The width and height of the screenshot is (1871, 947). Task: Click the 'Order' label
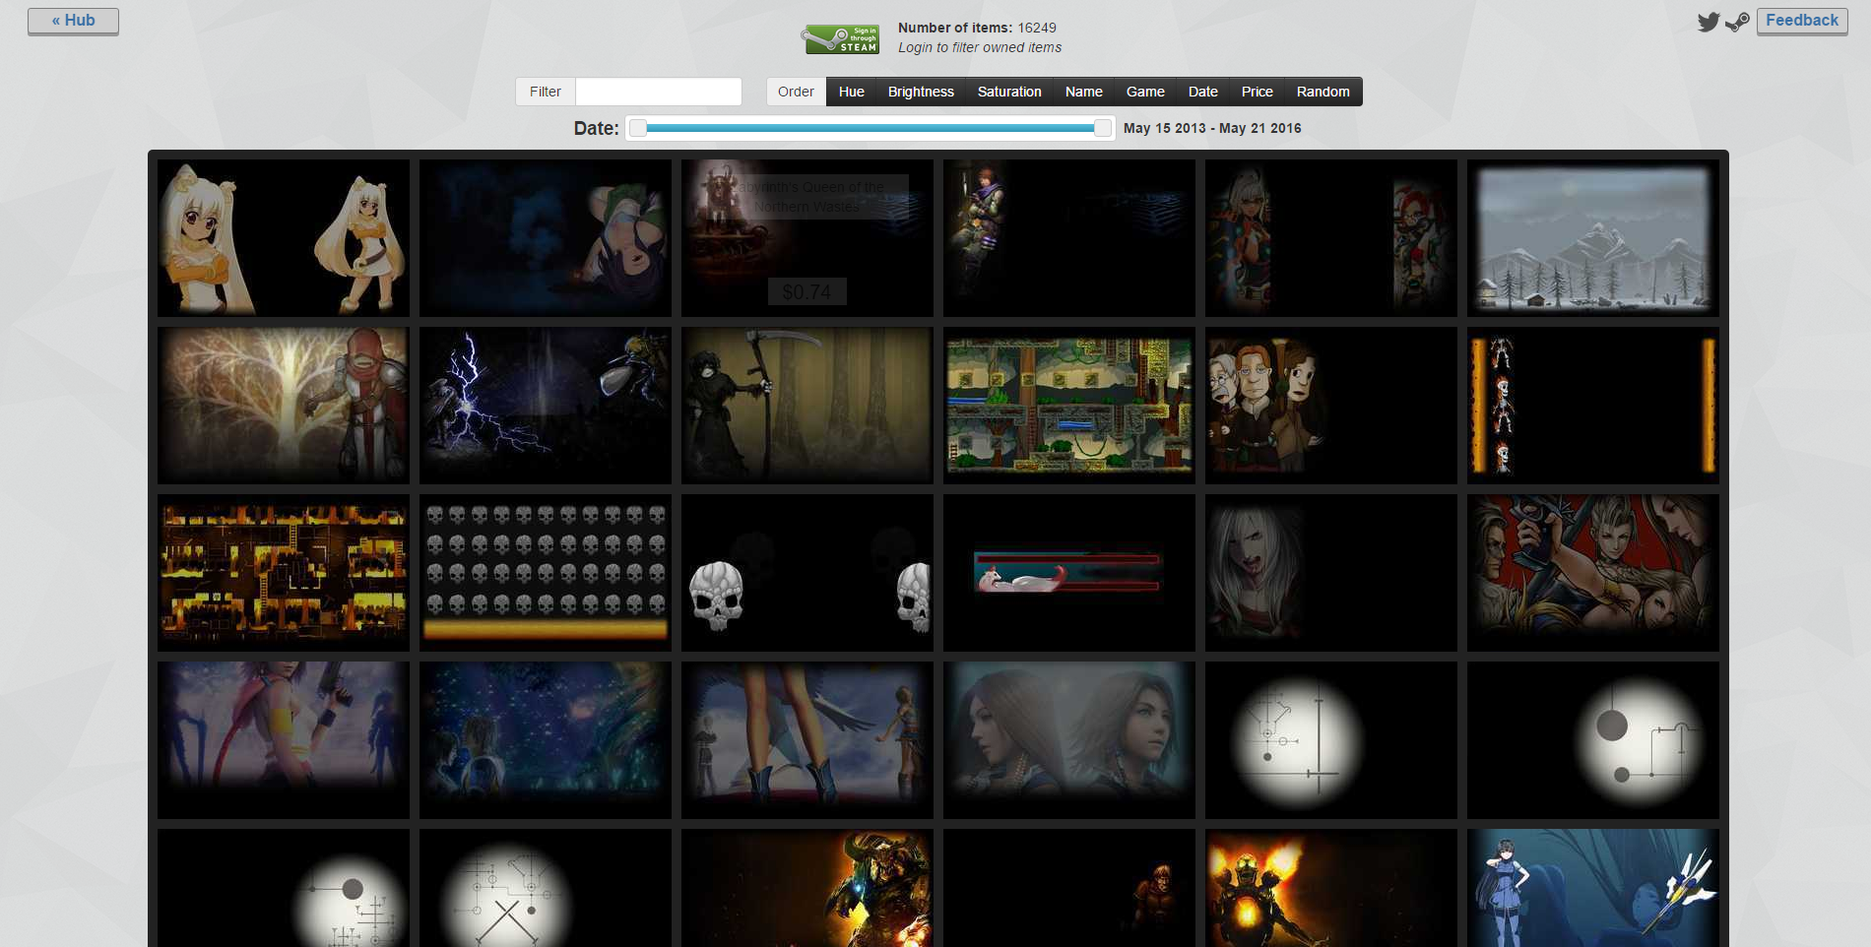pos(796,92)
